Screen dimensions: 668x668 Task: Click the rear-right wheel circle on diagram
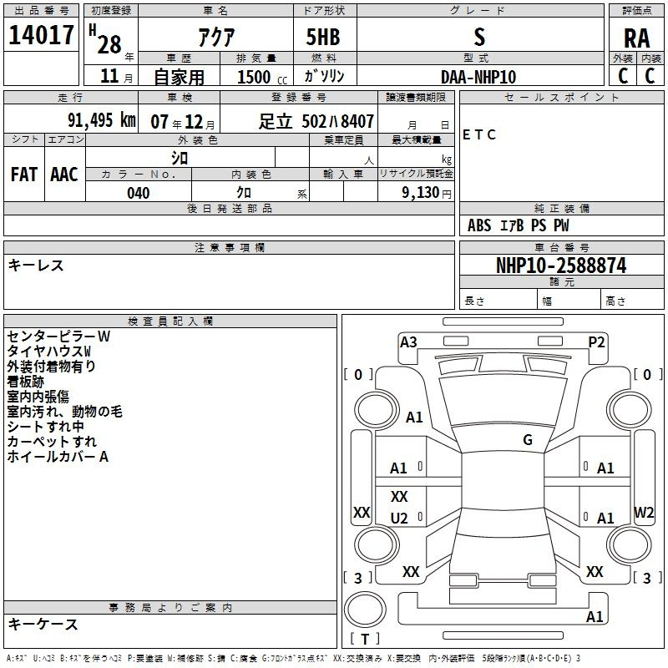pos(630,544)
